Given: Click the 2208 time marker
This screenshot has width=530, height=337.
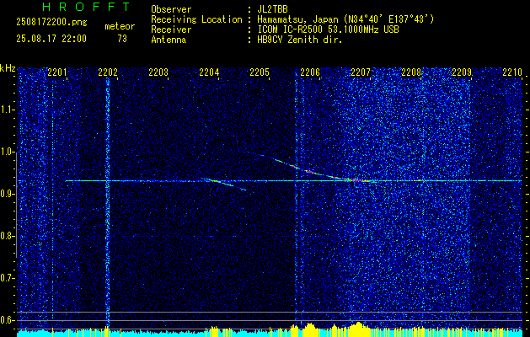Looking at the screenshot, I should pos(411,72).
